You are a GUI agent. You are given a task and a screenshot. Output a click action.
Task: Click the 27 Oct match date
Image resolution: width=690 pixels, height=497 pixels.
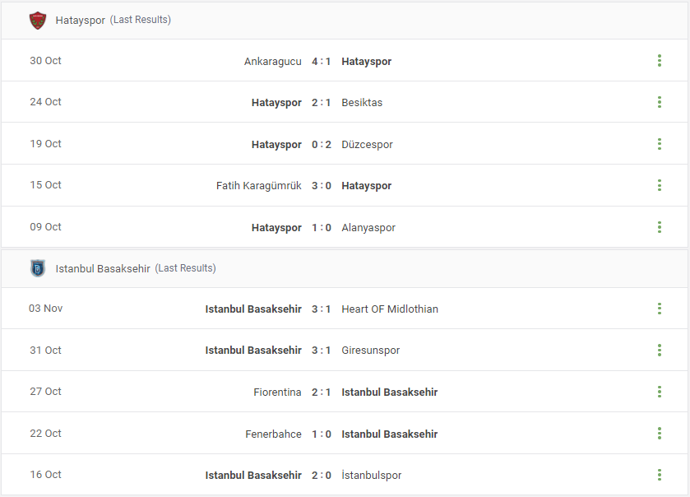point(45,392)
